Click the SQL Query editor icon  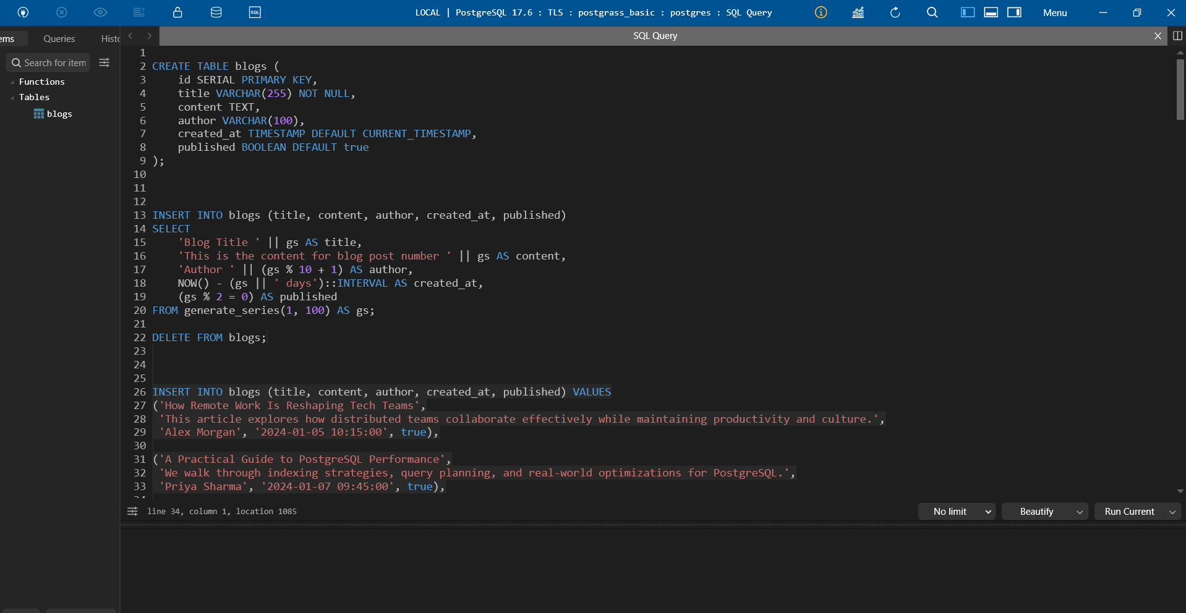(254, 12)
